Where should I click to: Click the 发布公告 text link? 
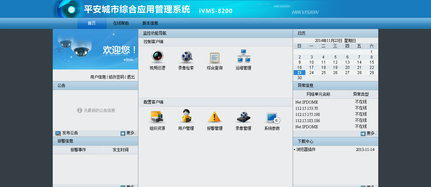[x=70, y=133]
